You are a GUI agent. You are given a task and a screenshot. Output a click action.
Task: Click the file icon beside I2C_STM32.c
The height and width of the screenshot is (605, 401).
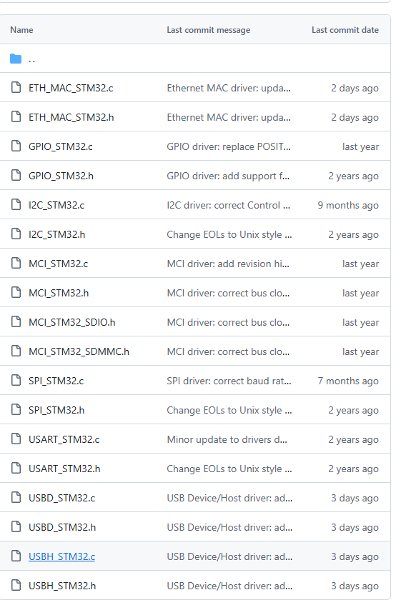coord(16,205)
